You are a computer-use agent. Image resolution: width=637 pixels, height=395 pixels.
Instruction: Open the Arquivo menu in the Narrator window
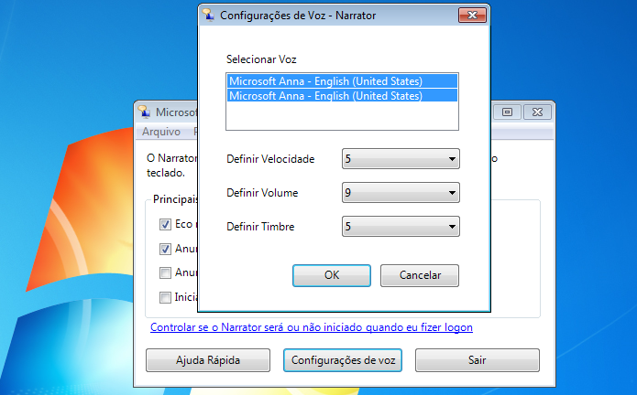tap(161, 132)
